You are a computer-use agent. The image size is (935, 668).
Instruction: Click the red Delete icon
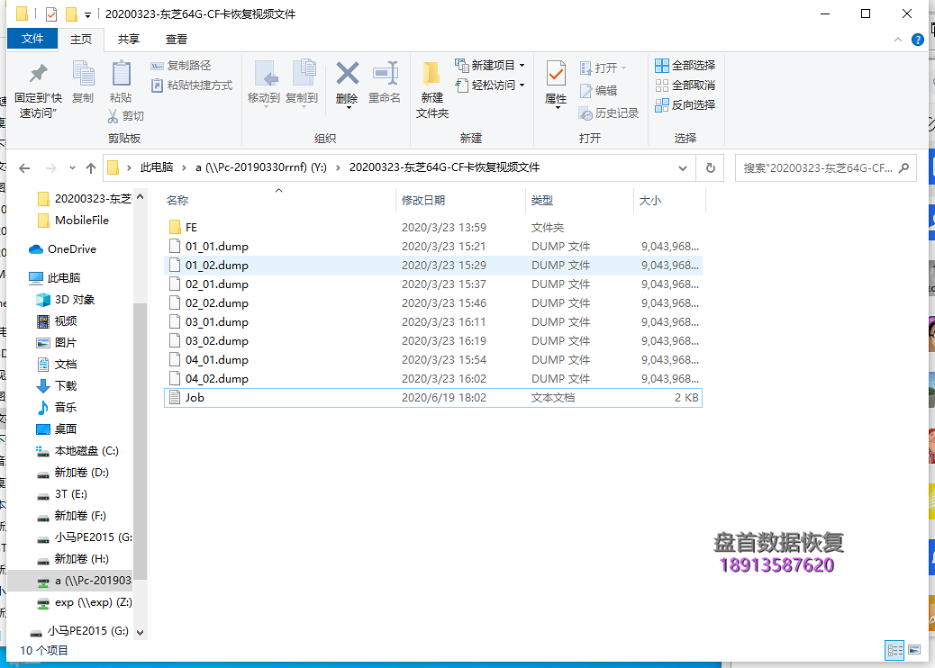pyautogui.click(x=347, y=73)
